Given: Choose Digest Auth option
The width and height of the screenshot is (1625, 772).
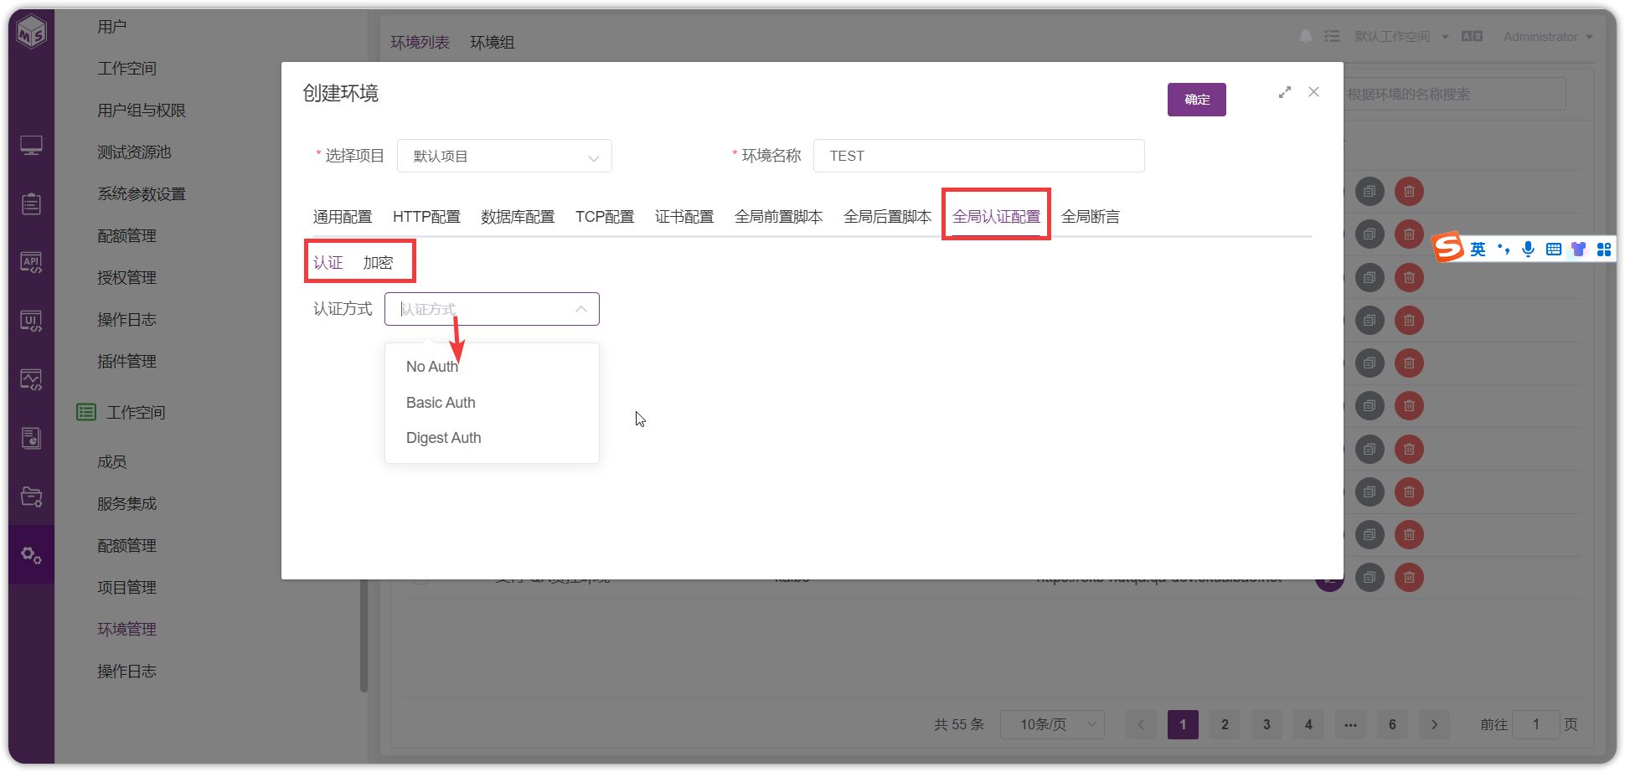Looking at the screenshot, I should coord(492,438).
